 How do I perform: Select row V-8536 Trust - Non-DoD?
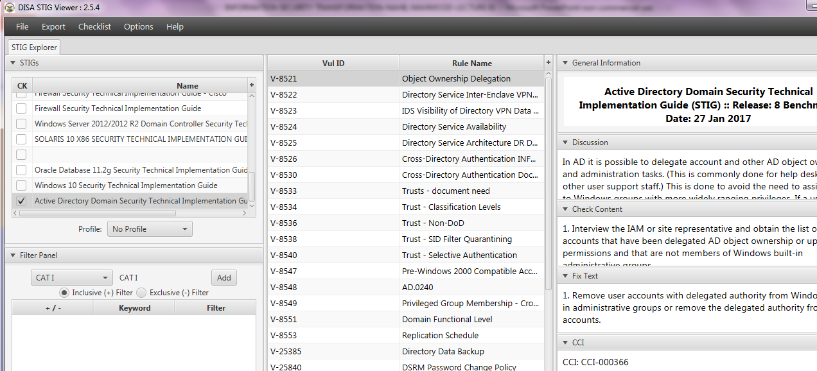click(406, 223)
